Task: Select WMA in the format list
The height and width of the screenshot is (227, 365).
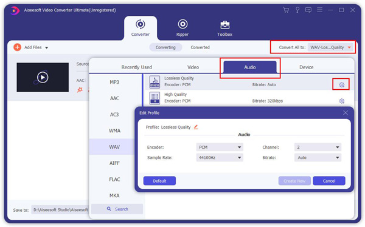Action: 114,130
